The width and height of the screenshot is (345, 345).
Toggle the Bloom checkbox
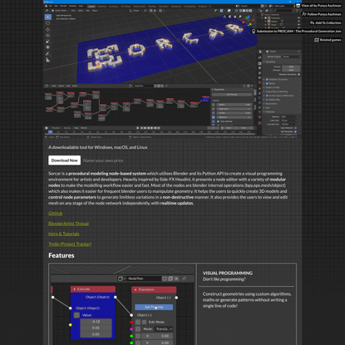click(267, 83)
